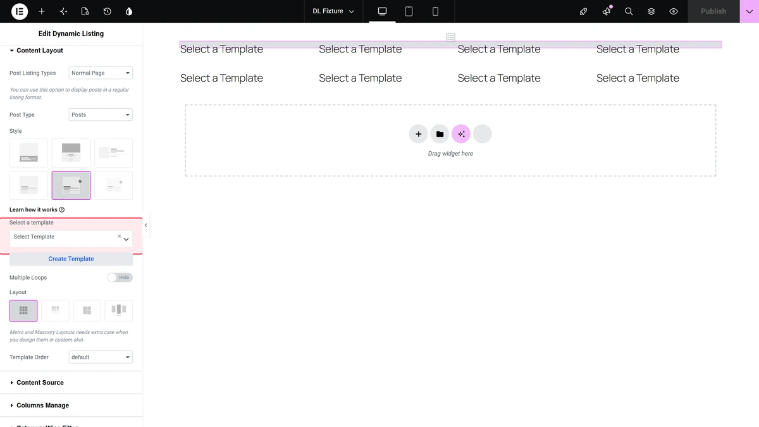Switch to desktop view icon
The height and width of the screenshot is (427, 759).
coord(382,11)
